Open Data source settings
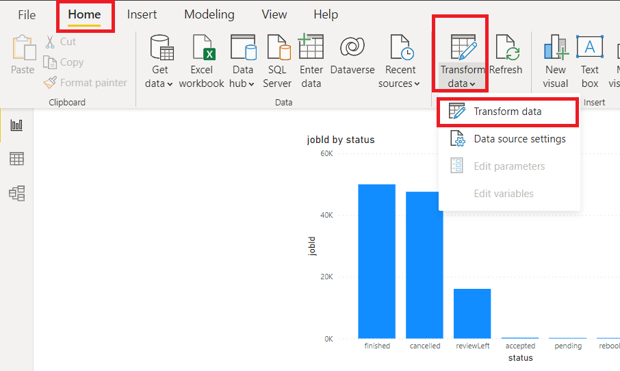The width and height of the screenshot is (620, 371). click(x=508, y=139)
